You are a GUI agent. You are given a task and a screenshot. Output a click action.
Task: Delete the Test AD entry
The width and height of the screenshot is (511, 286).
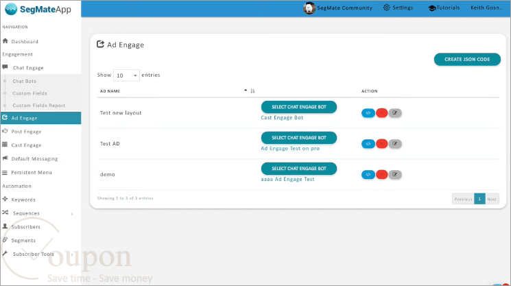(381, 143)
